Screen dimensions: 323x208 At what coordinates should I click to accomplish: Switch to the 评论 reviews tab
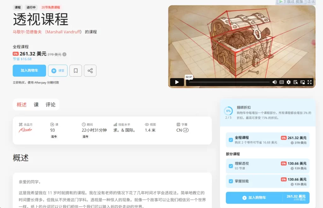[x=50, y=105]
